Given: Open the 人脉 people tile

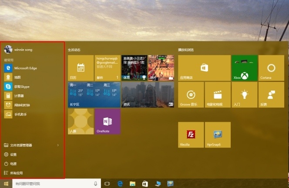Looking at the screenshot, I should pyautogui.click(x=81, y=121).
